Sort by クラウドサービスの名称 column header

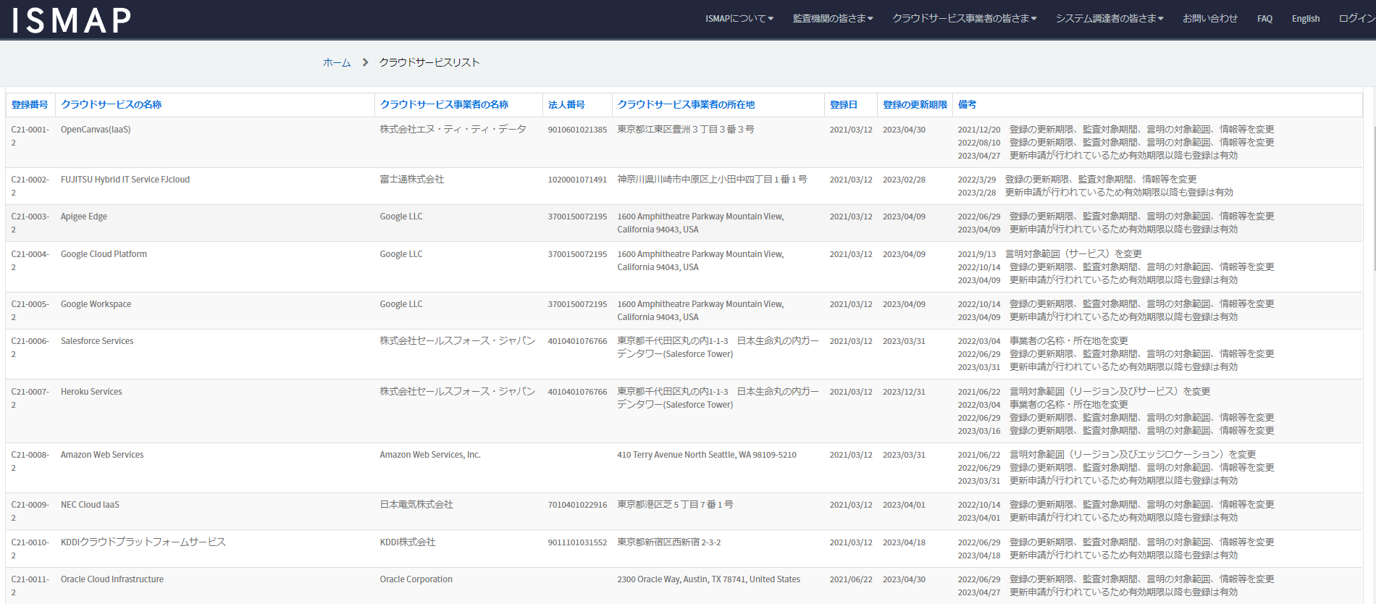point(111,105)
